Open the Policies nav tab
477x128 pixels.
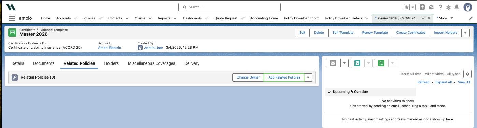tap(89, 18)
